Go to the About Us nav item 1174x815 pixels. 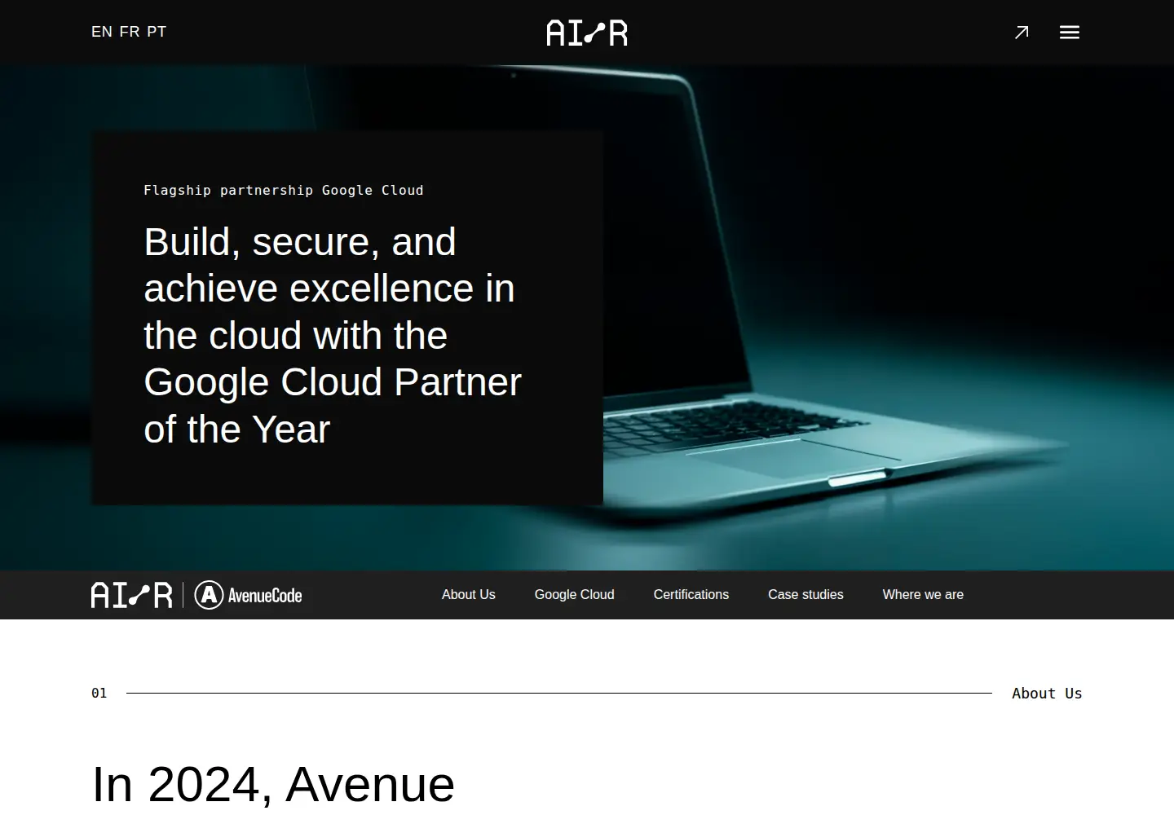click(469, 595)
